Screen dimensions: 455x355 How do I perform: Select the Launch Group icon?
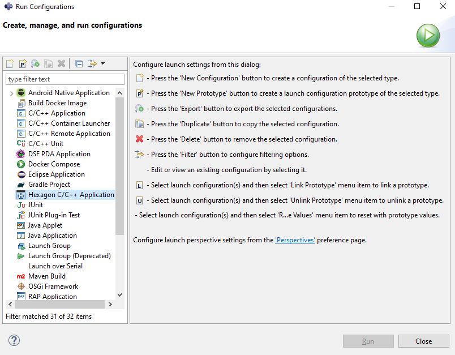[x=22, y=246]
